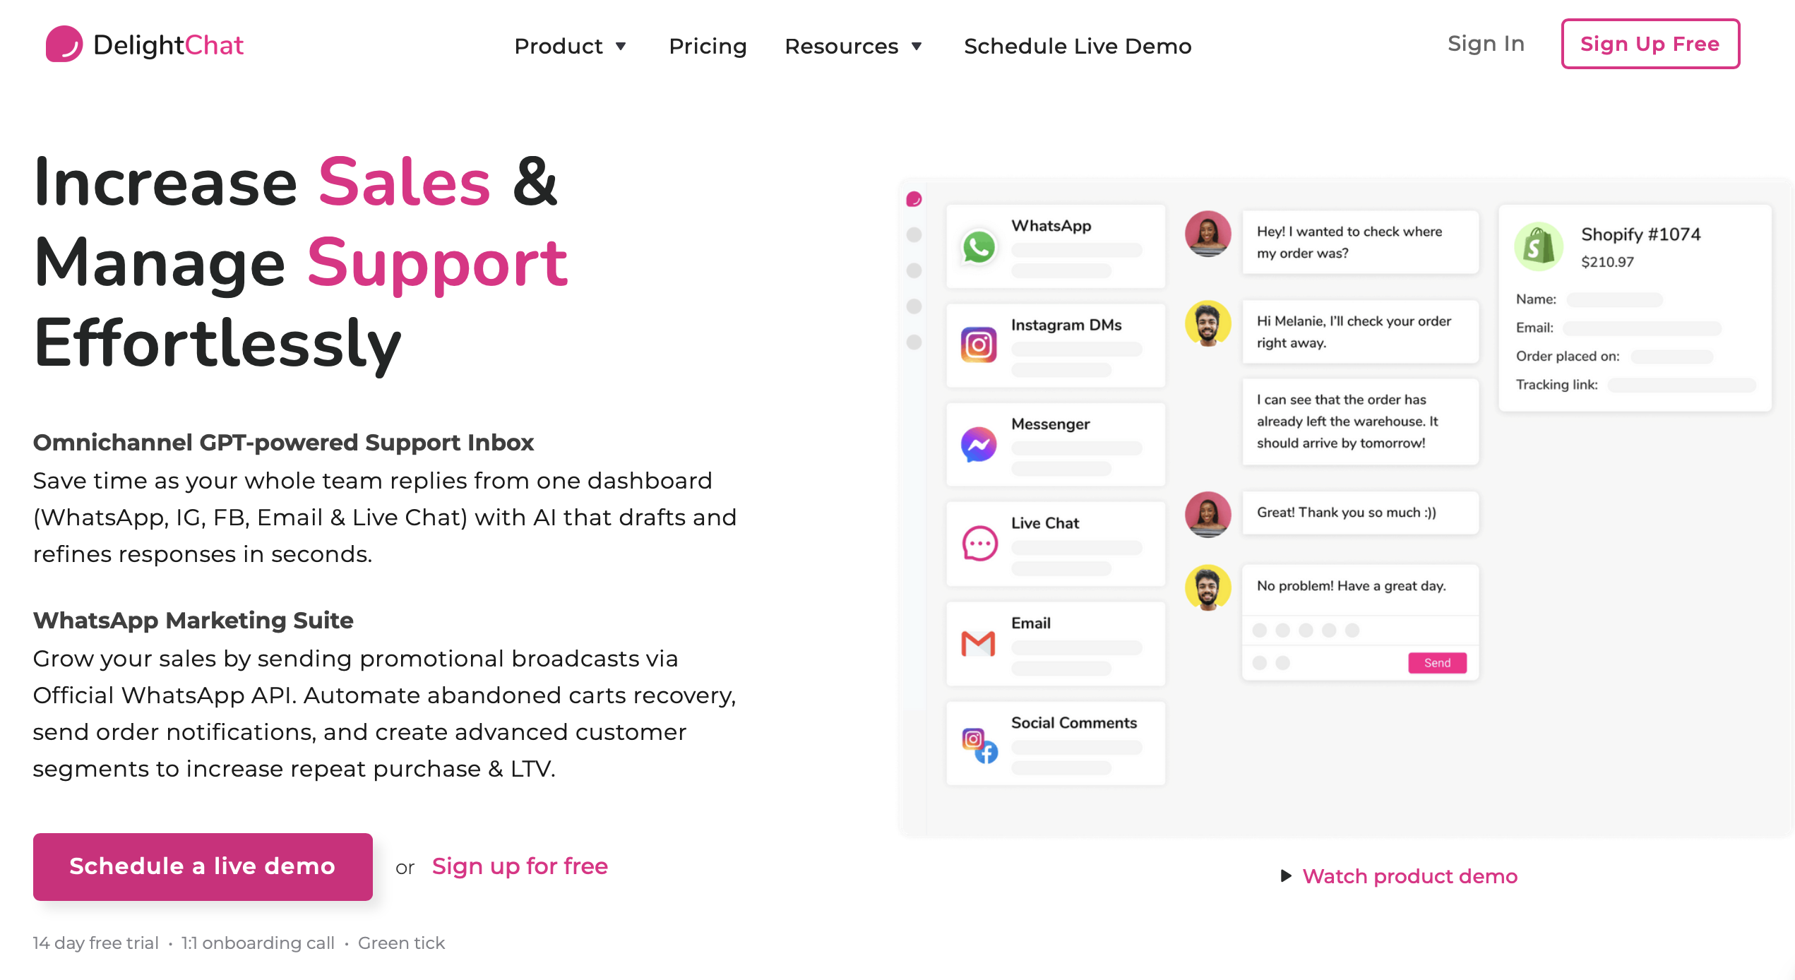
Task: Click the play triangle beside Watch product demo
Action: [1286, 876]
